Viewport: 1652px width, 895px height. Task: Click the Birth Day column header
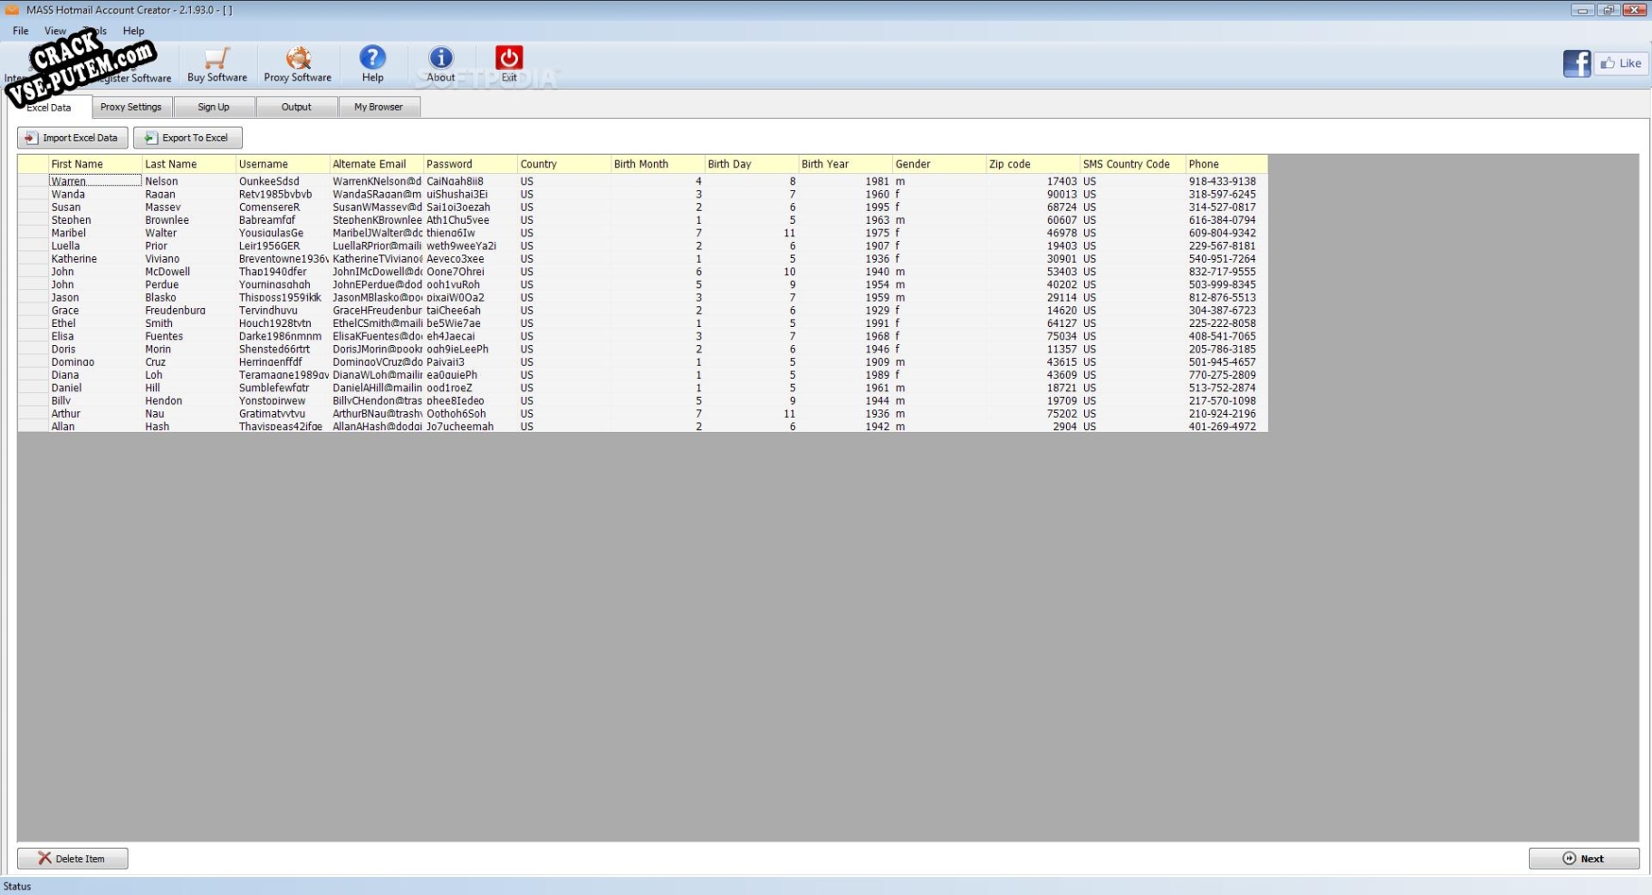pyautogui.click(x=752, y=164)
